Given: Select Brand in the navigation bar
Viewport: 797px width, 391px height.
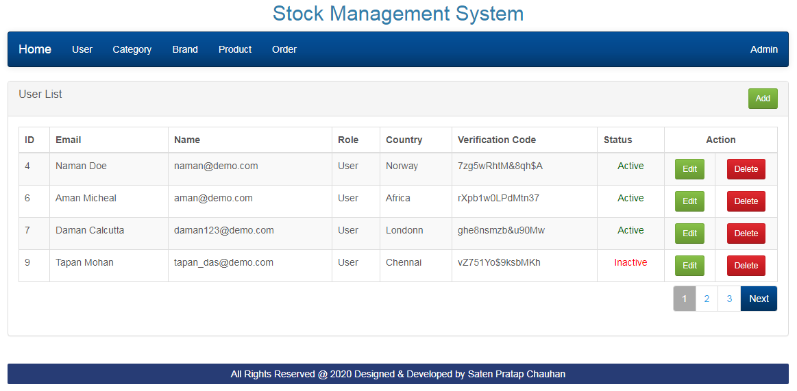Looking at the screenshot, I should coord(185,49).
